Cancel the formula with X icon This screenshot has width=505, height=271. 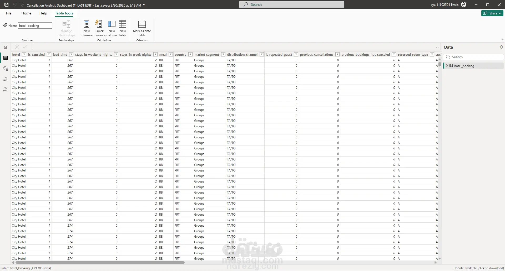[x=17, y=47]
